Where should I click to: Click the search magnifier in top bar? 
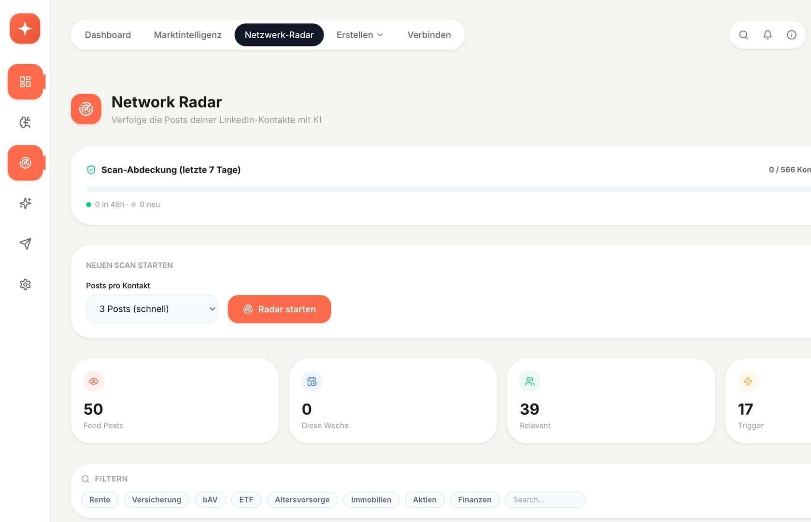743,35
